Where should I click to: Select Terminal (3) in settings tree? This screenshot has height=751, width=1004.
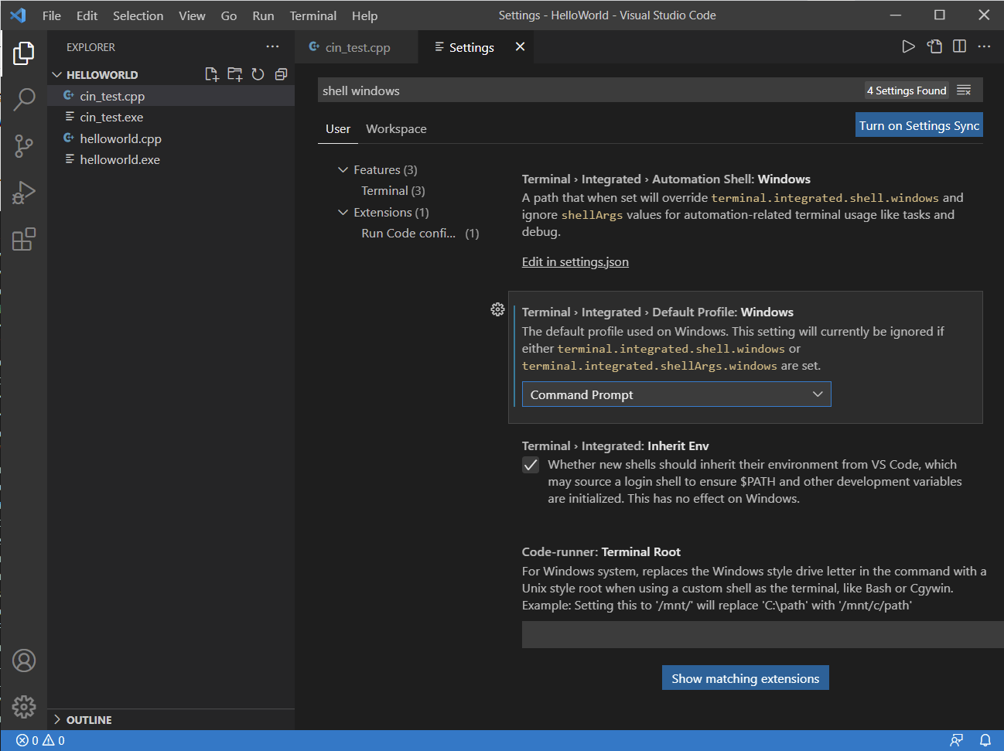click(x=393, y=190)
